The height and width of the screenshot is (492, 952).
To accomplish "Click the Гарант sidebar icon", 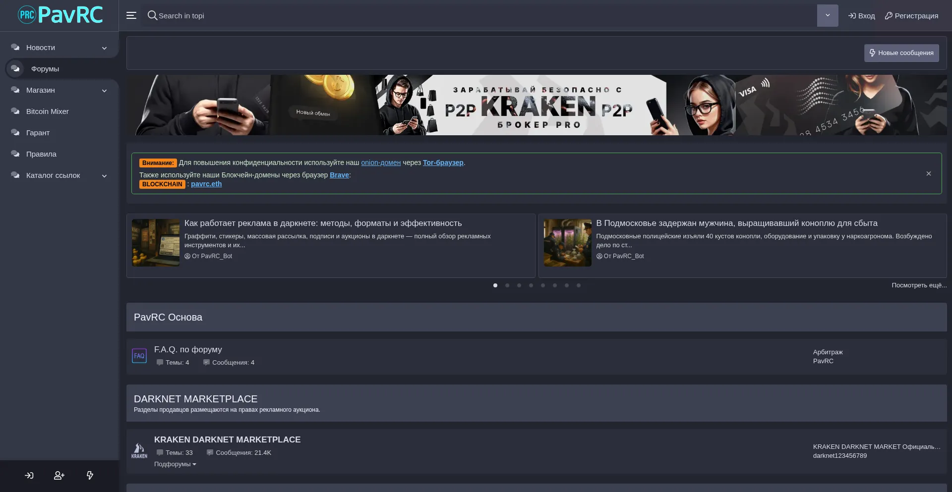I will pos(15,133).
